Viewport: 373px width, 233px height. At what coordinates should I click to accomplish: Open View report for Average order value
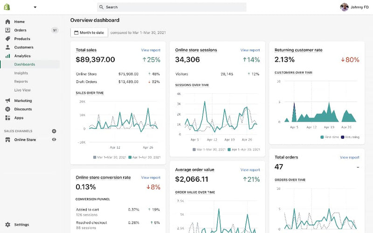(250, 170)
